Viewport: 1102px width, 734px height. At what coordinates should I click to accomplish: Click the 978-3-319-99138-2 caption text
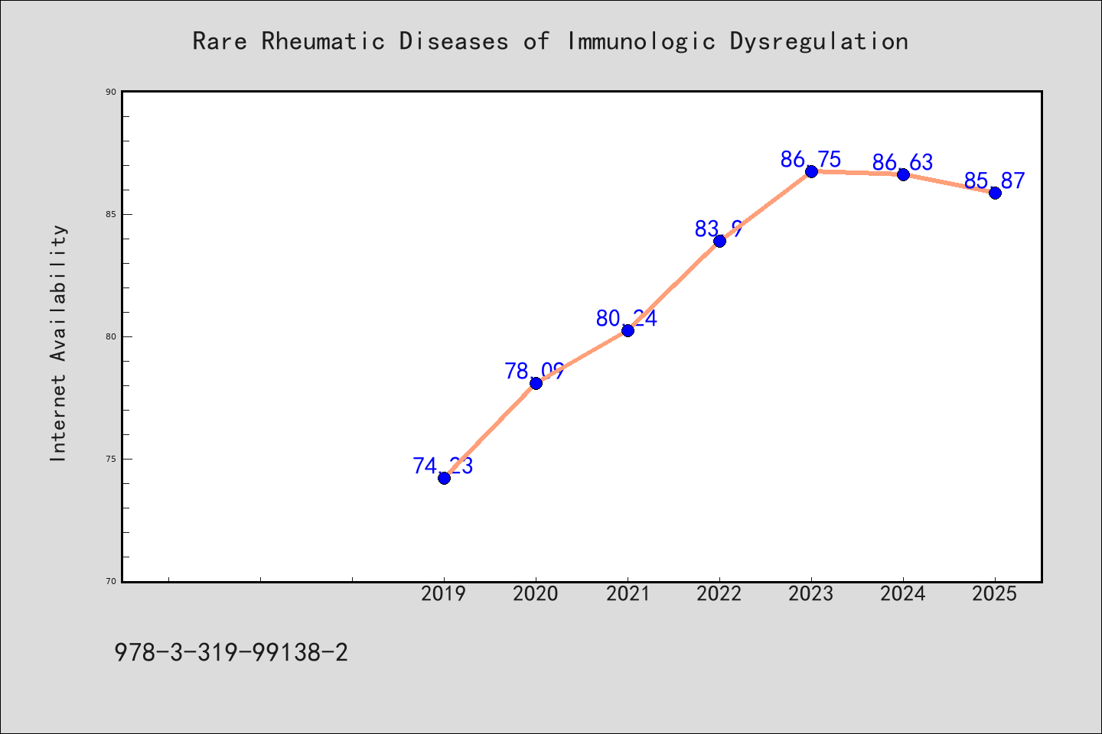pyautogui.click(x=231, y=652)
